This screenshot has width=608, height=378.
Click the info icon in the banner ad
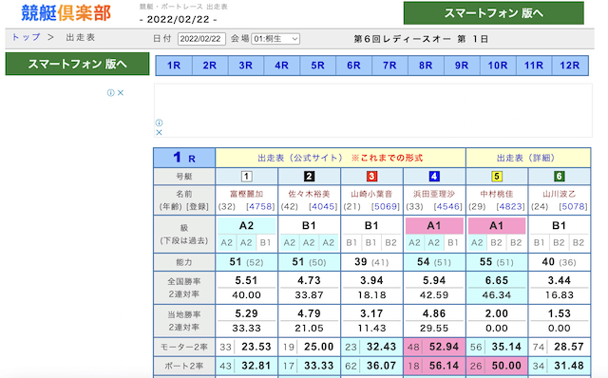(x=159, y=123)
